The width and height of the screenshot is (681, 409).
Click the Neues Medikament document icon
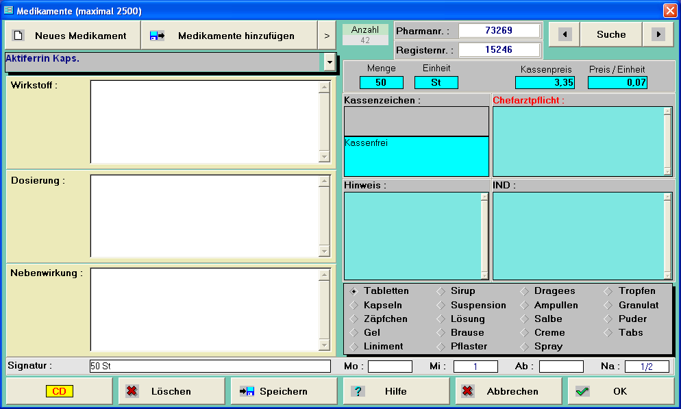tap(18, 36)
